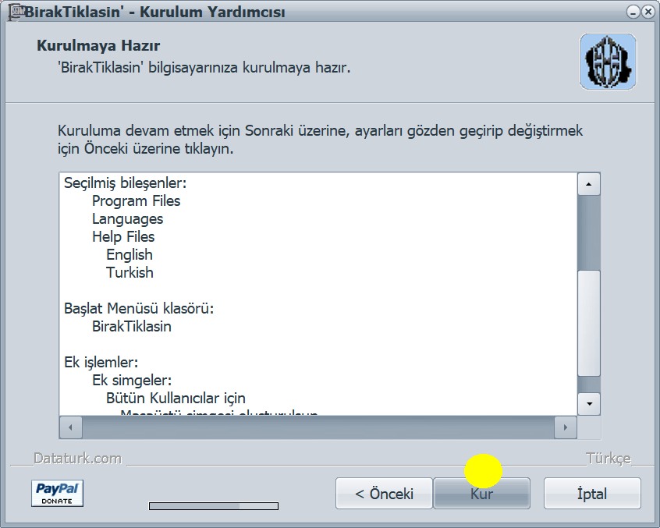Click the installer icon in title bar
The image size is (660, 528).
point(16,12)
